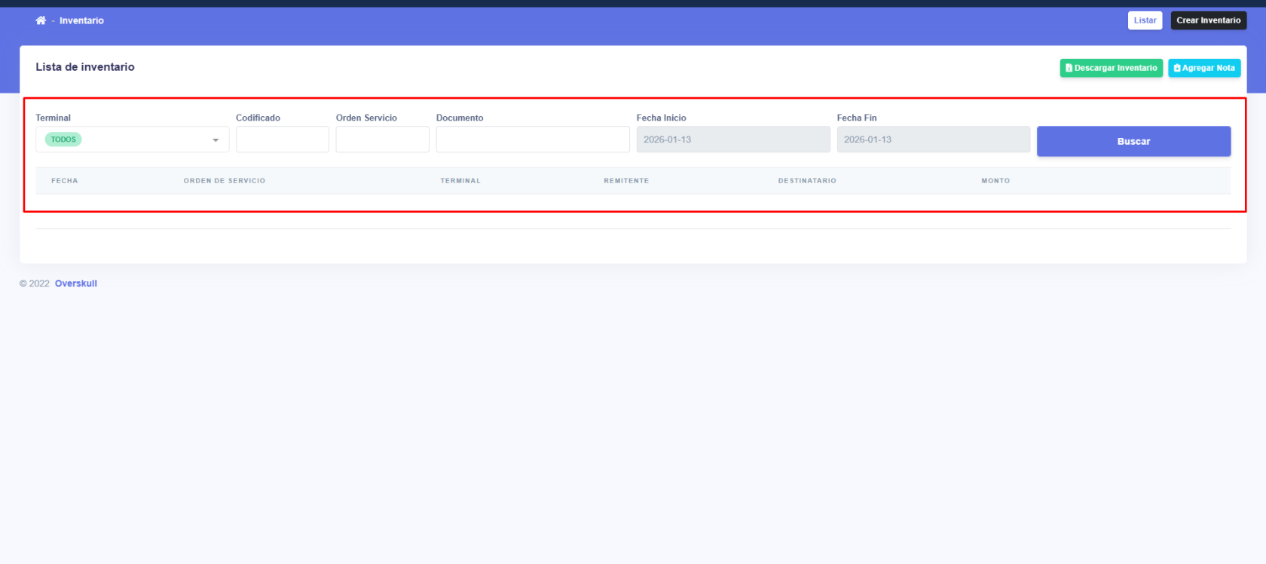Open the Terminal dropdown arrow
Screen dimensions: 1266x564
pos(216,140)
